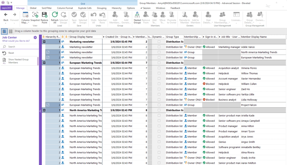Take a Snapshot of the grid
The image size is (287, 165).
coord(35,17)
